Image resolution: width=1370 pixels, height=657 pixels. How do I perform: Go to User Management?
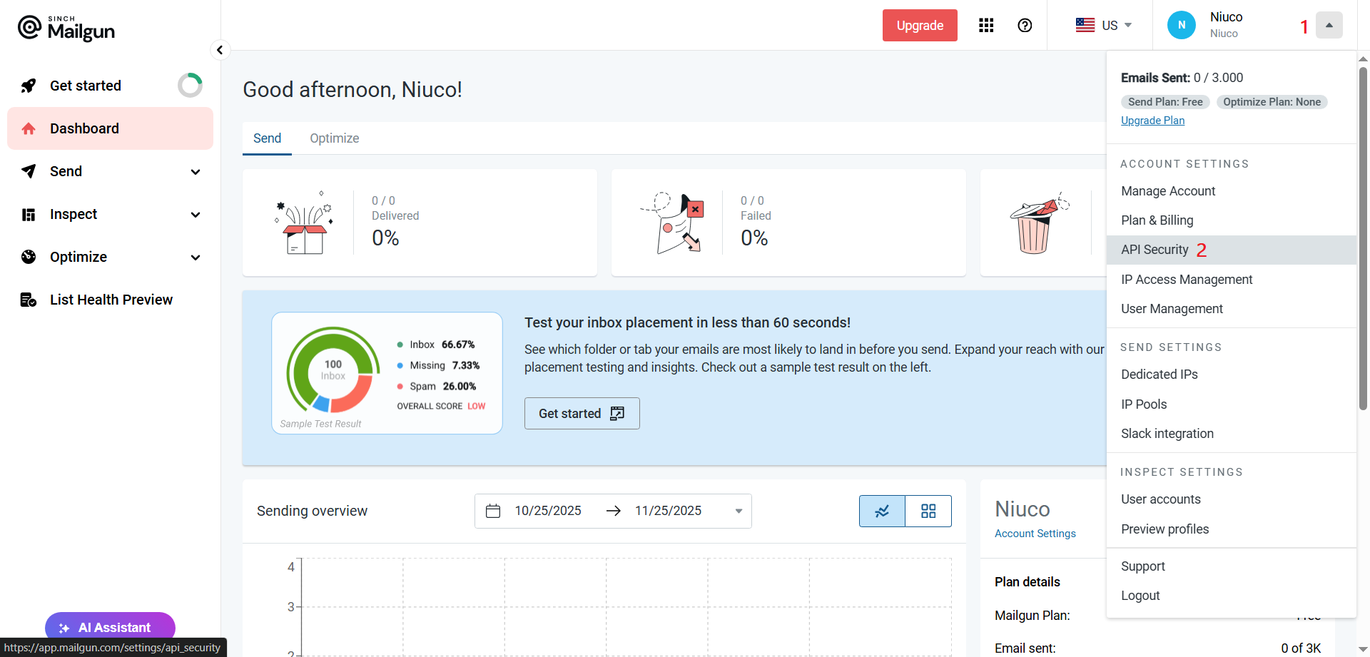click(1232, 309)
